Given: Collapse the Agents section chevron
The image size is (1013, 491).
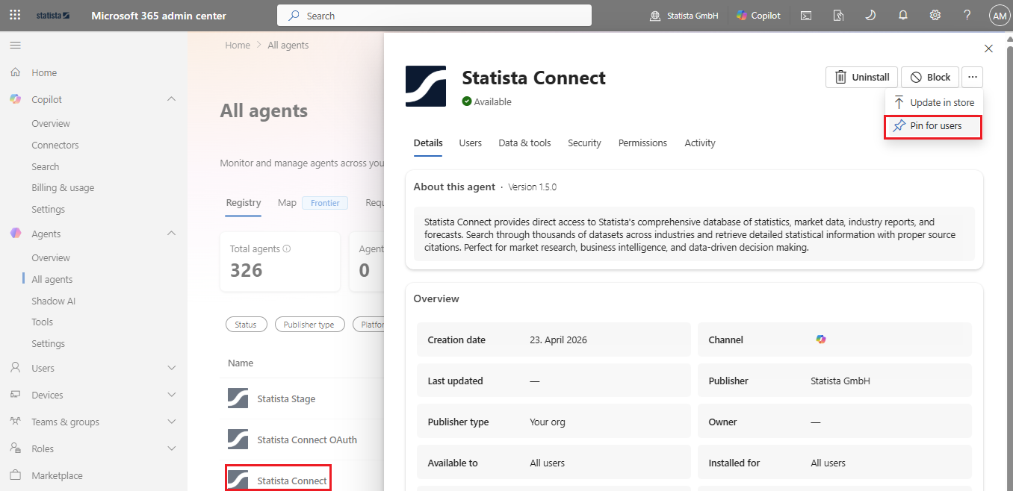Looking at the screenshot, I should click(x=171, y=234).
